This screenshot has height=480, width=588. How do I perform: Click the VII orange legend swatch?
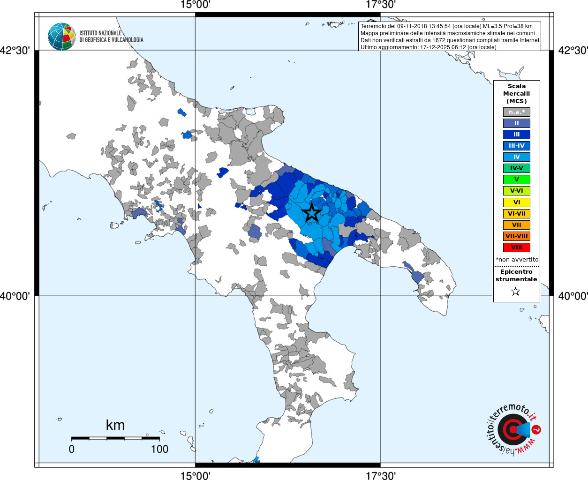517,225
